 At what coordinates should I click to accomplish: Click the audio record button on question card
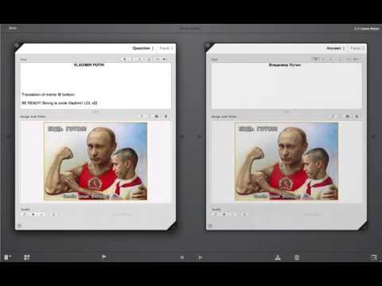click(33, 214)
